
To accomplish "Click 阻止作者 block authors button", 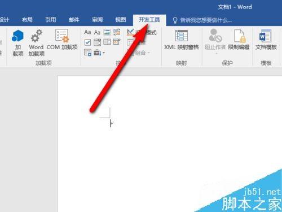I will tap(215, 40).
